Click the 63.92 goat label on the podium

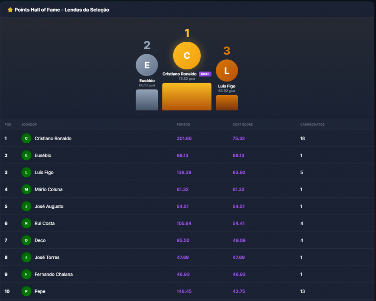tap(226, 91)
